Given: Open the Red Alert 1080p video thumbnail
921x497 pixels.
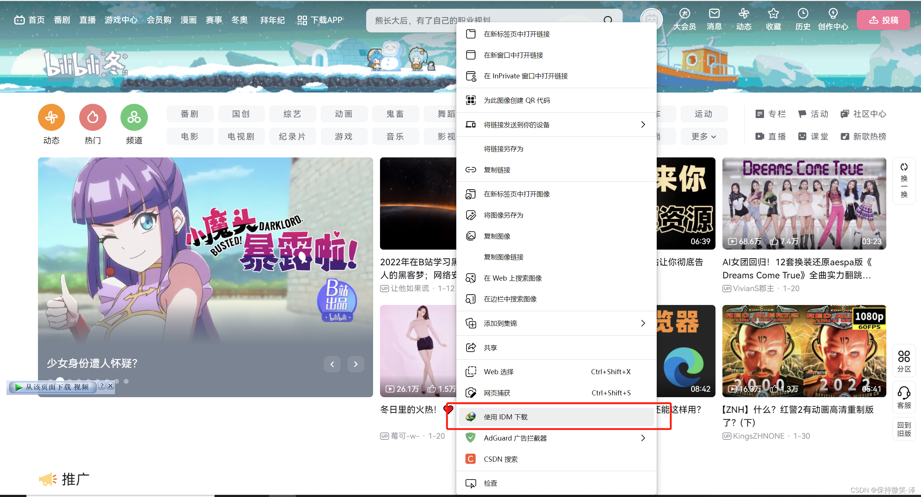Looking at the screenshot, I should pos(804,351).
